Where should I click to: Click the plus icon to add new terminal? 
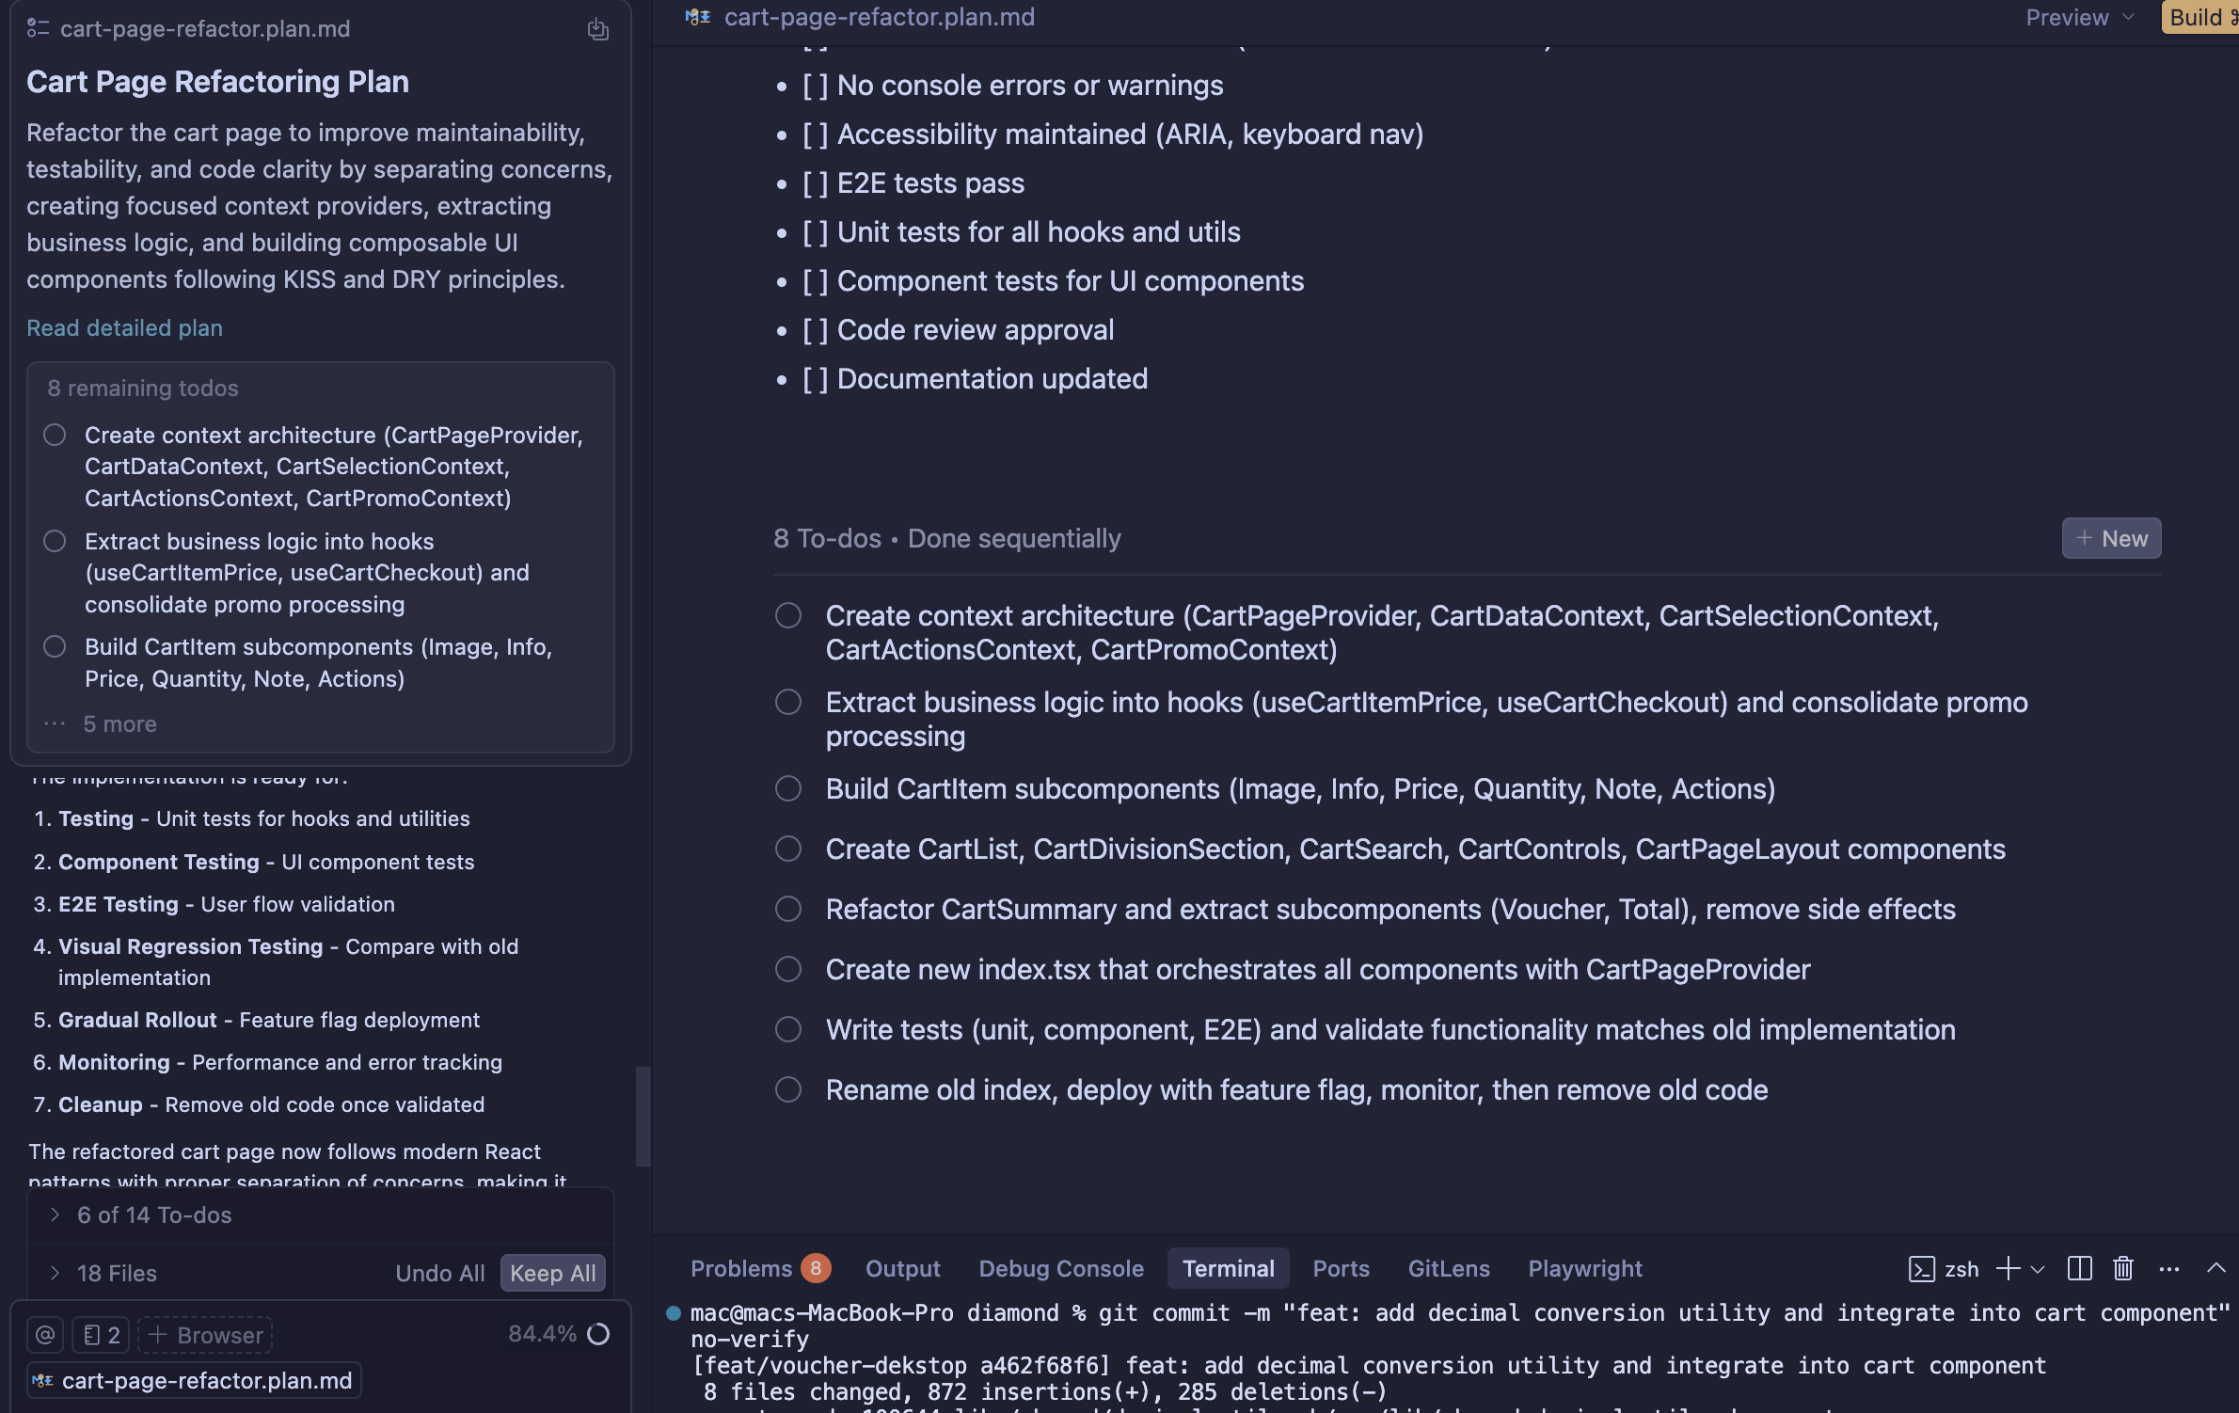[x=2007, y=1268]
